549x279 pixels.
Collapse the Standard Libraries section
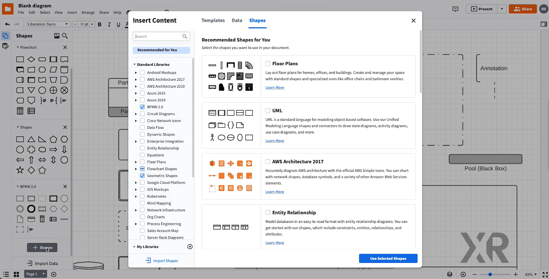click(135, 64)
